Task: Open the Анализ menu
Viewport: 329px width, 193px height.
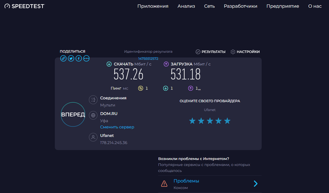Action: (186, 6)
